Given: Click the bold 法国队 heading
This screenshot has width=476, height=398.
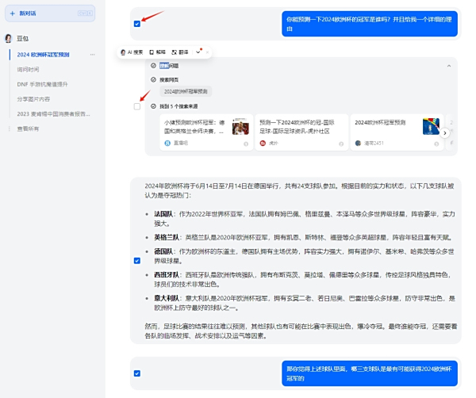Looking at the screenshot, I should point(163,214).
